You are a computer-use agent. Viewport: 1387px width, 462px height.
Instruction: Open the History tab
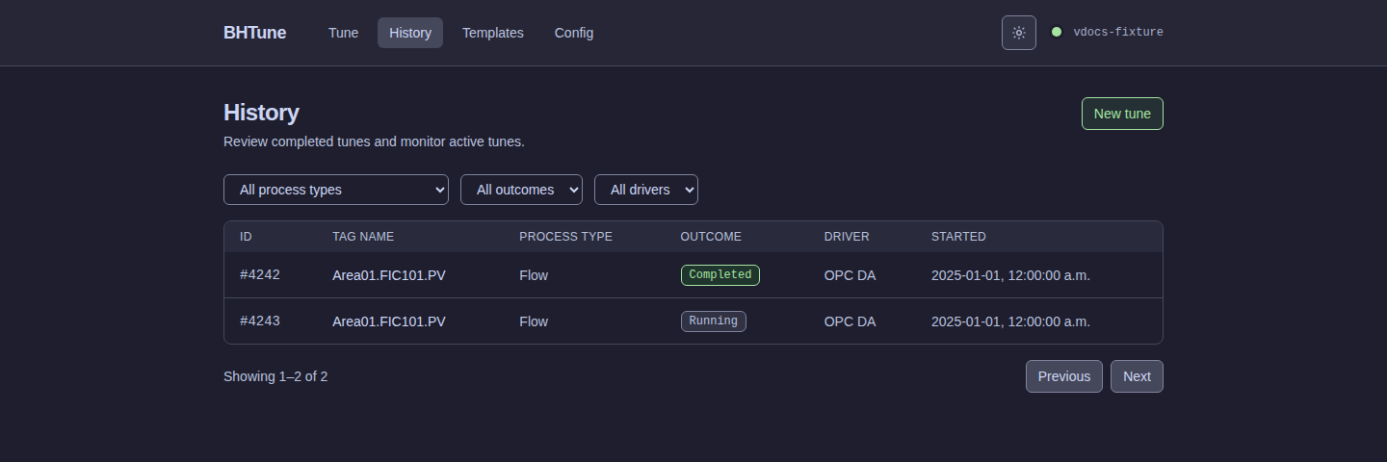coord(410,33)
